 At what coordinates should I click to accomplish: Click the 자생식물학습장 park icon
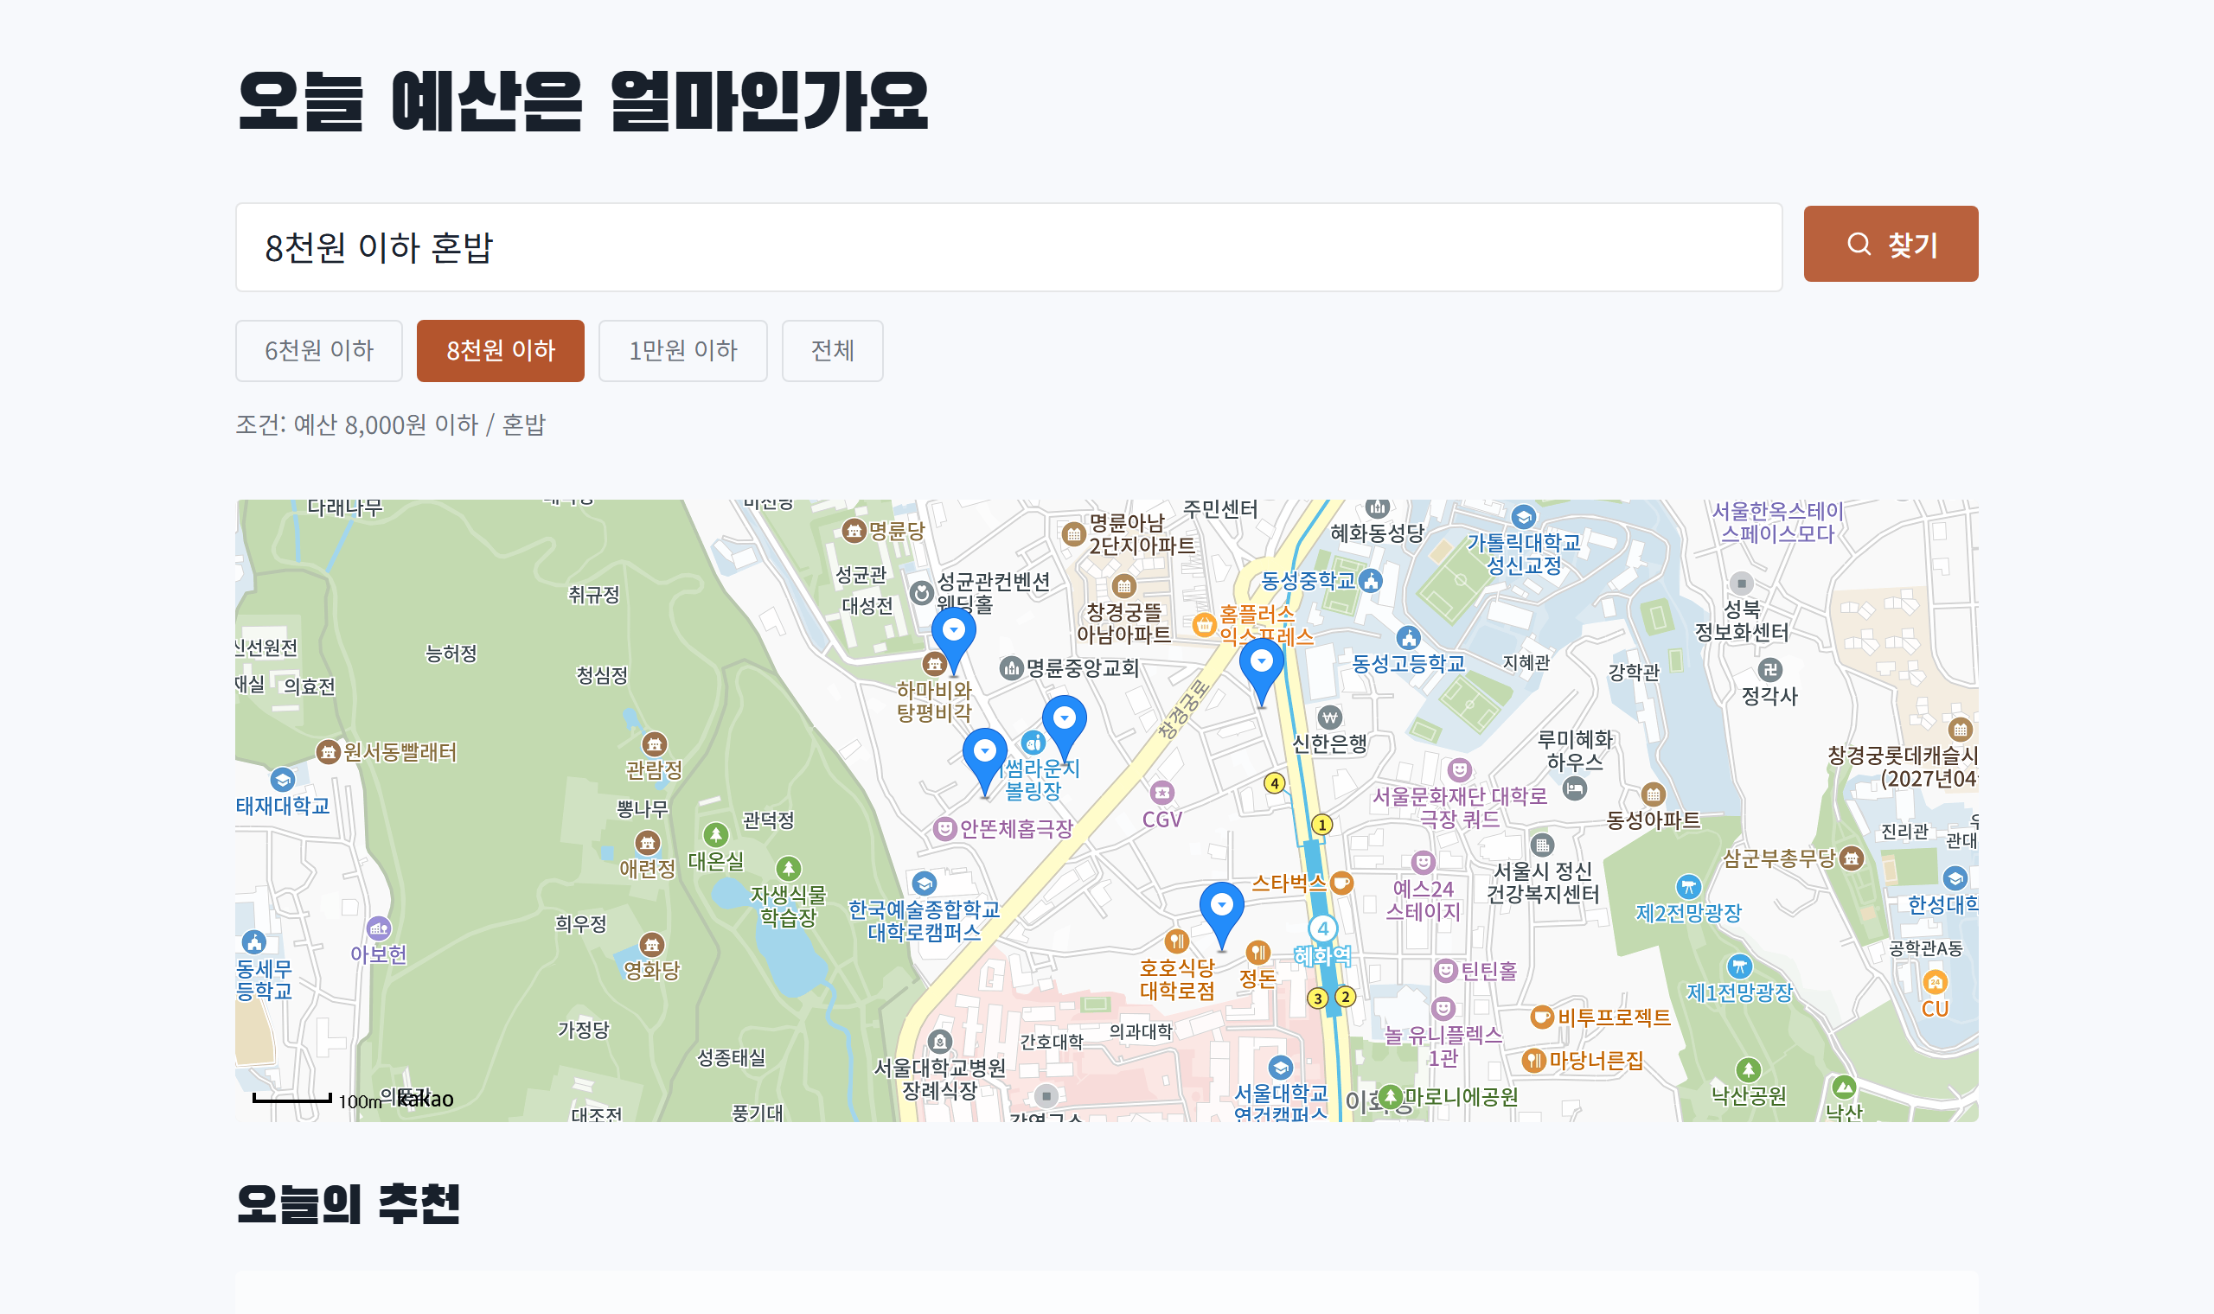click(788, 869)
